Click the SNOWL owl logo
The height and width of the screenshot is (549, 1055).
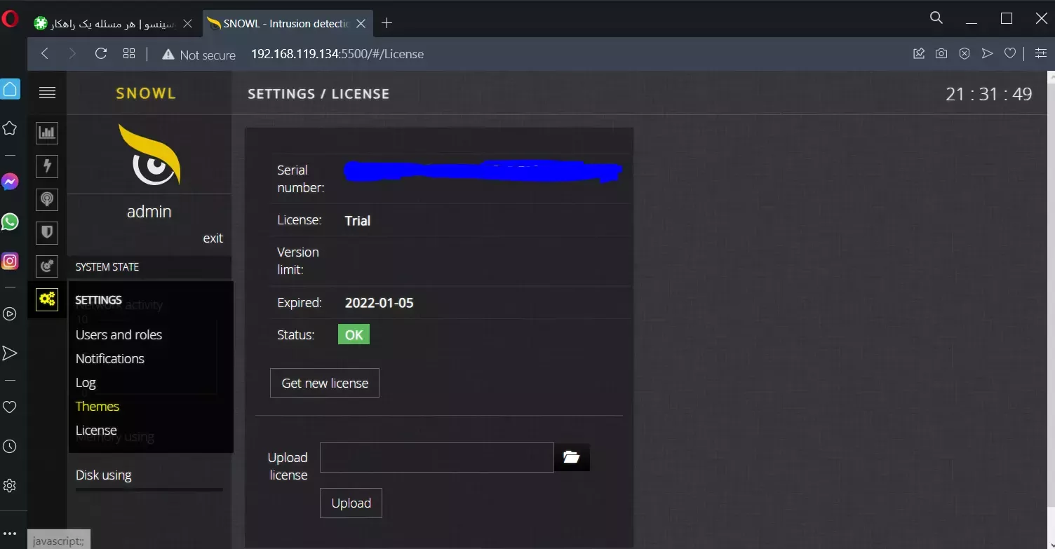149,155
